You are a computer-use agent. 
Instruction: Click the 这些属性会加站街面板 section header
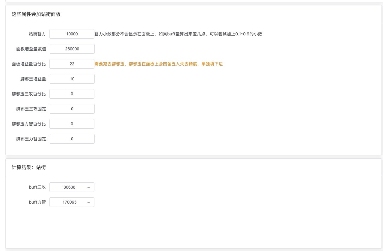click(x=36, y=14)
